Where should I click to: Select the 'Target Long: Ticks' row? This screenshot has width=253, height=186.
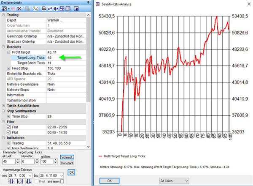pyautogui.click(x=48, y=57)
